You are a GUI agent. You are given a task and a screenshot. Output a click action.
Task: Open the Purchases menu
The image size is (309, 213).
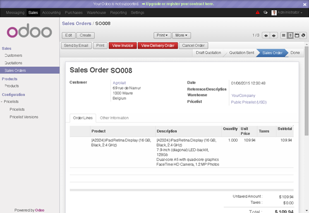tap(73, 13)
